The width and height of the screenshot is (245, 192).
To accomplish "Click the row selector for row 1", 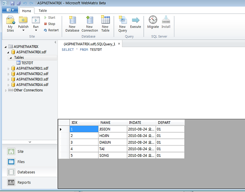I will tap(64, 129).
